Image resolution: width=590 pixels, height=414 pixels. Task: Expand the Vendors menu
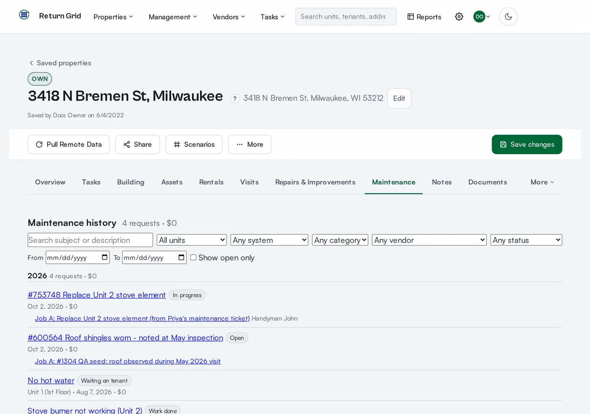tap(229, 17)
